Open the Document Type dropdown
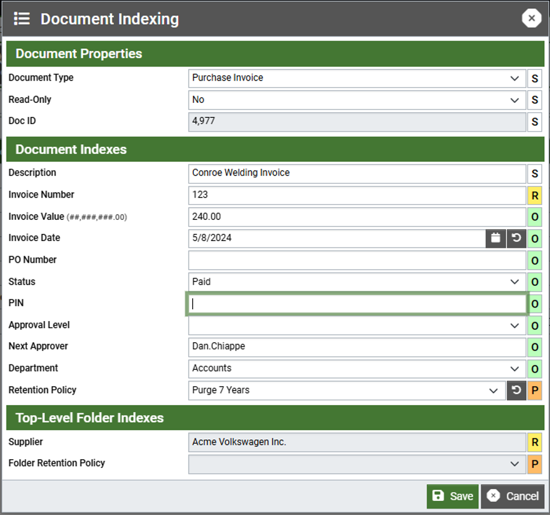This screenshot has width=550, height=515. coord(357,78)
